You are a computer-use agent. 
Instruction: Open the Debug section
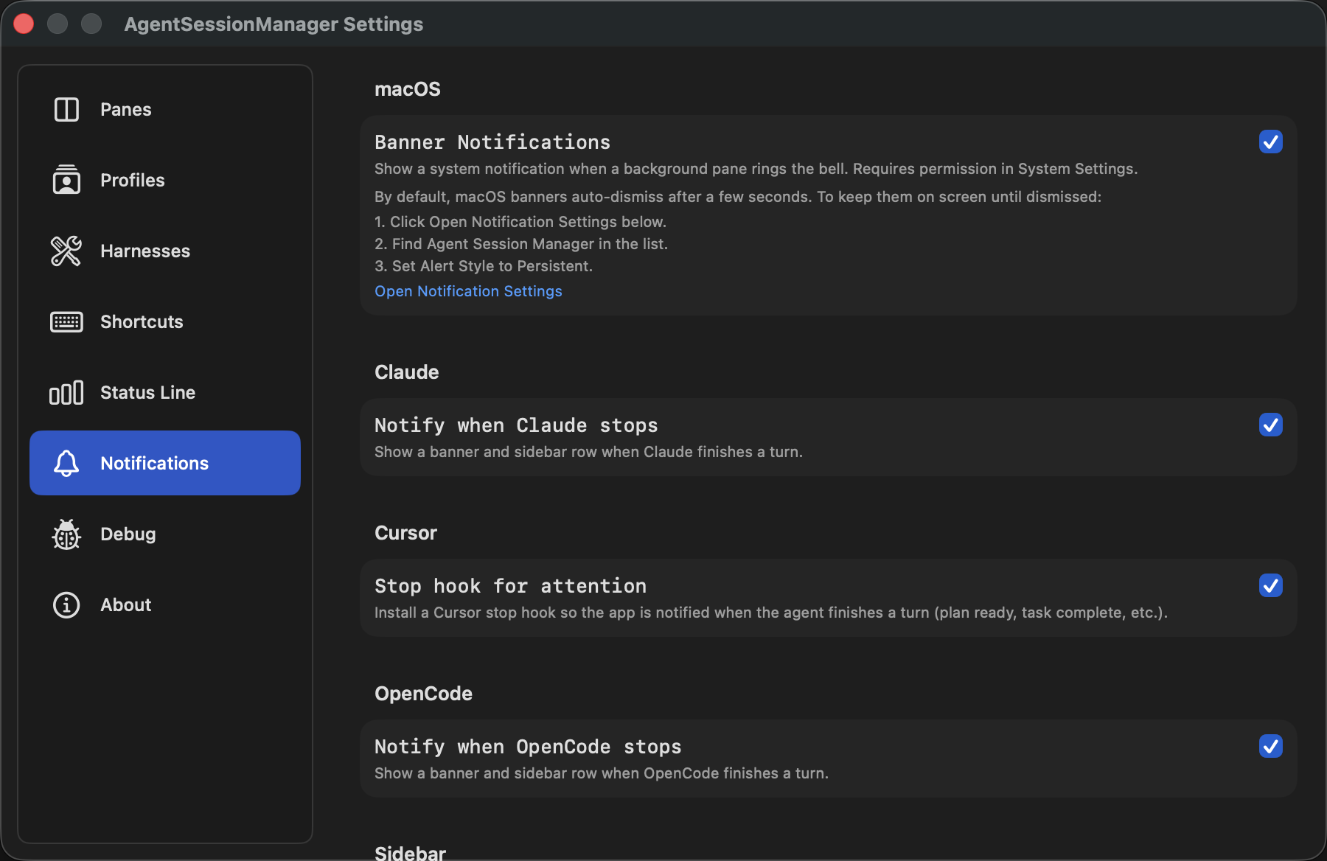[x=165, y=534]
